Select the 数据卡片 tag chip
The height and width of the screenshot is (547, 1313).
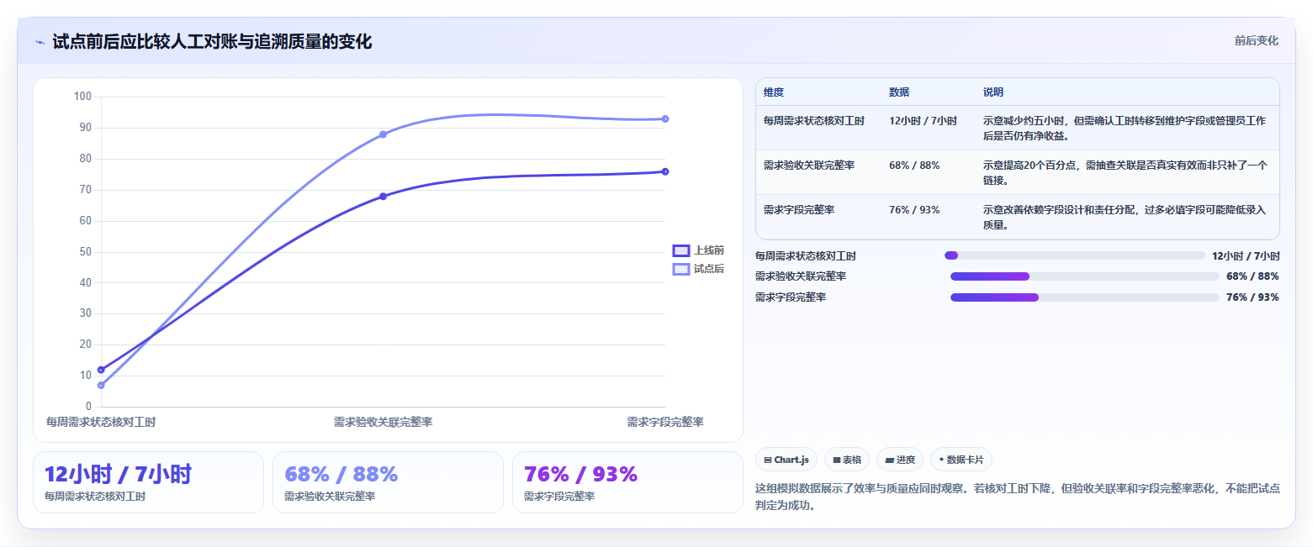coord(961,460)
